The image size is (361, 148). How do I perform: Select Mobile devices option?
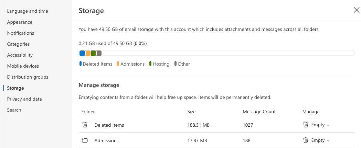23,66
